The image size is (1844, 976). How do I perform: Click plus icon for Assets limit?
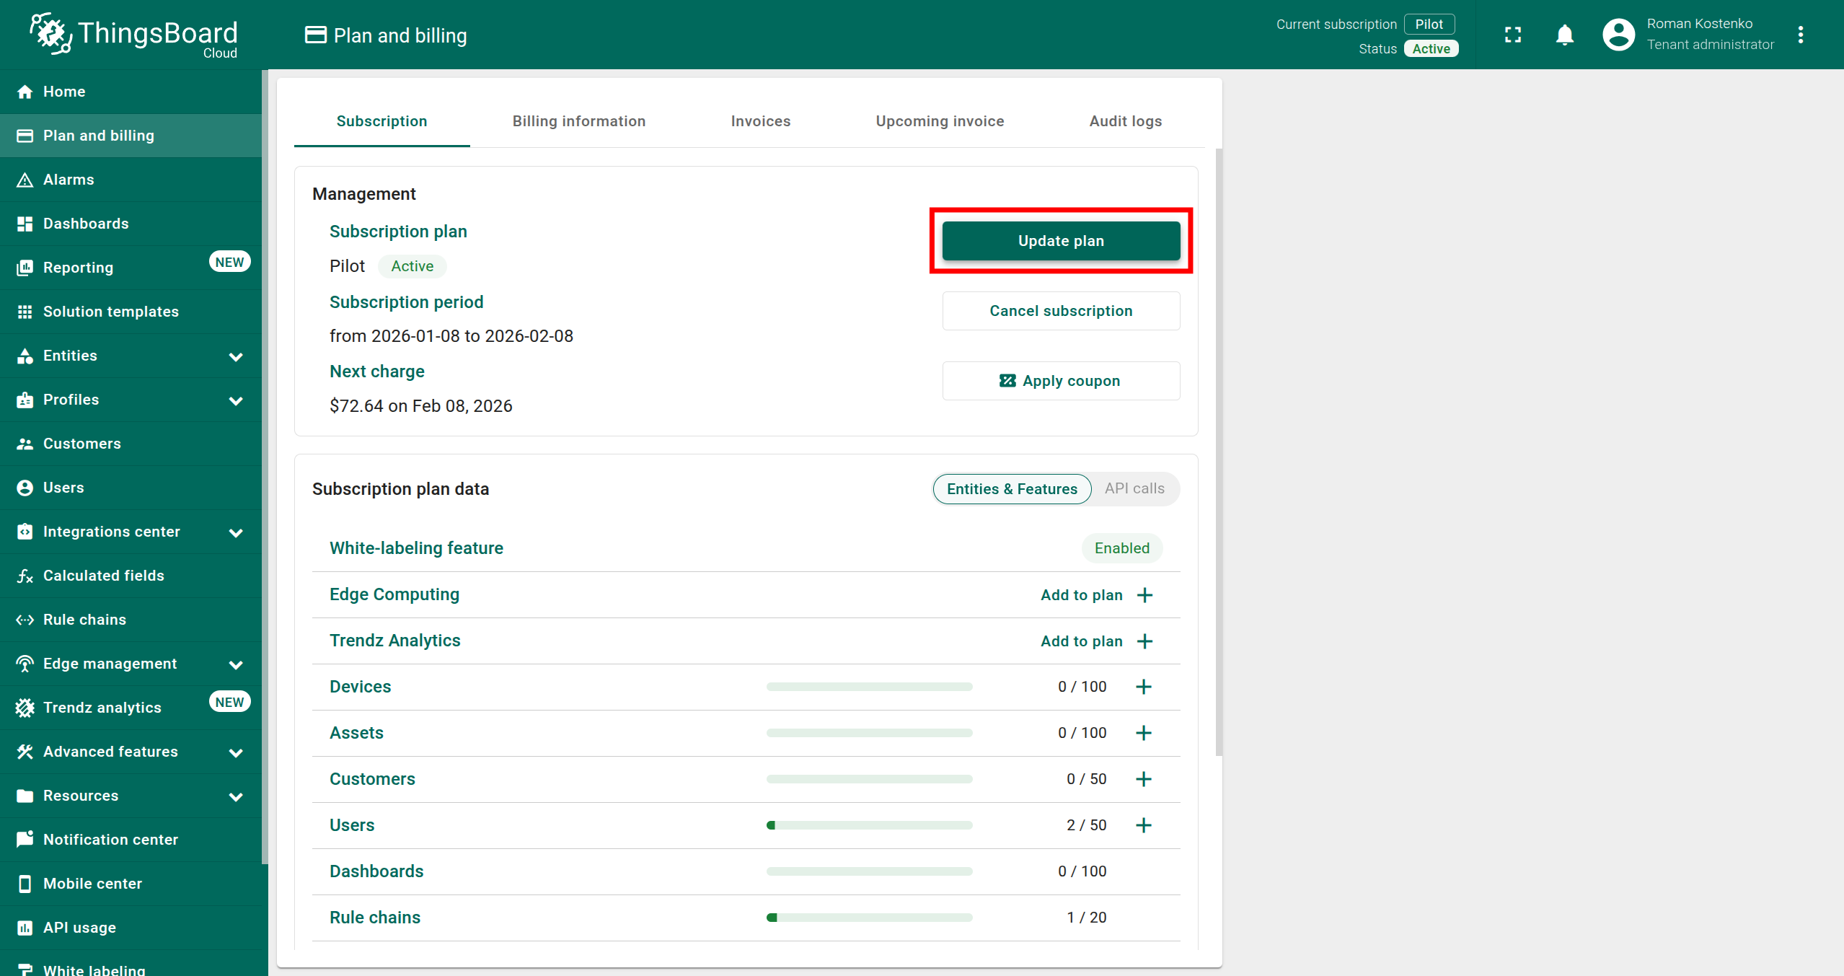tap(1144, 733)
